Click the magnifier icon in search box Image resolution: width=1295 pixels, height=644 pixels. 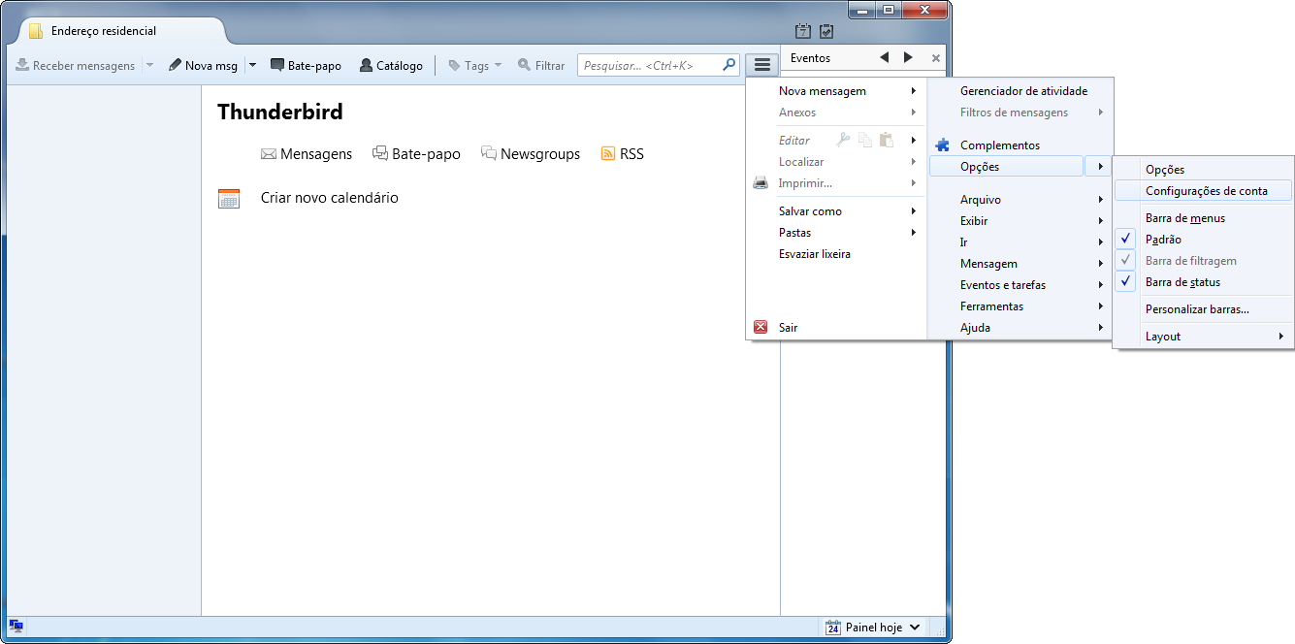(729, 65)
